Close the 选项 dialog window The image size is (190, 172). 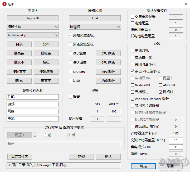coord(186,4)
